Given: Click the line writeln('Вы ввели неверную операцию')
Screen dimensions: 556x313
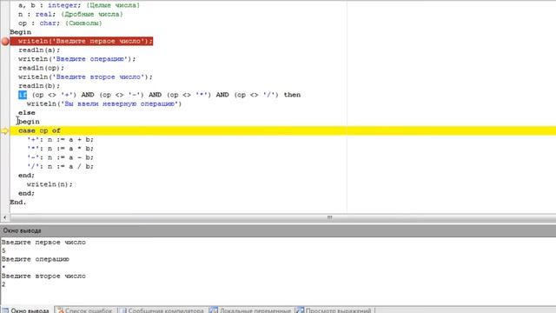Looking at the screenshot, I should pos(104,104).
